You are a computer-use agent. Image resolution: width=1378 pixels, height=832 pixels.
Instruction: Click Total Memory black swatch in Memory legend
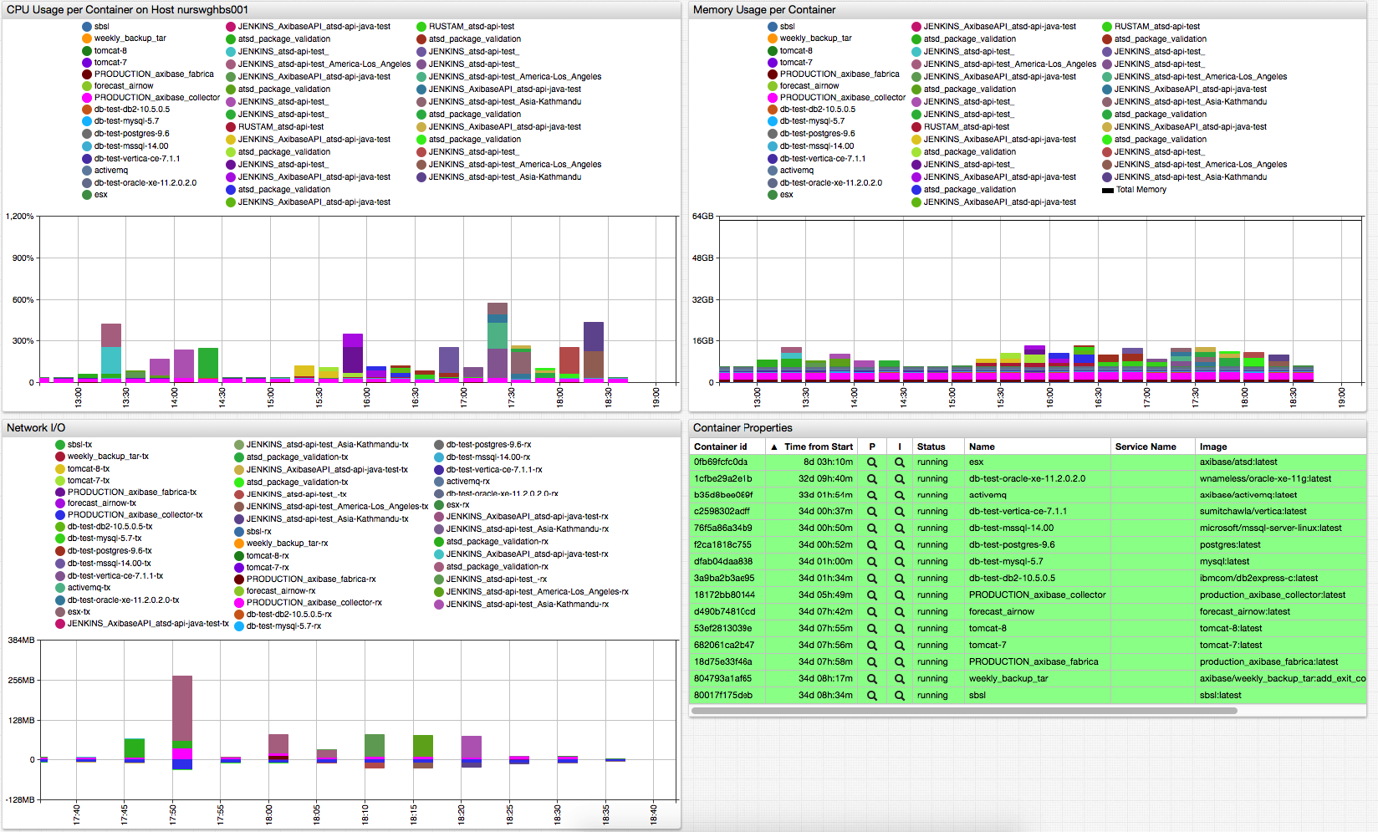coord(1108,190)
